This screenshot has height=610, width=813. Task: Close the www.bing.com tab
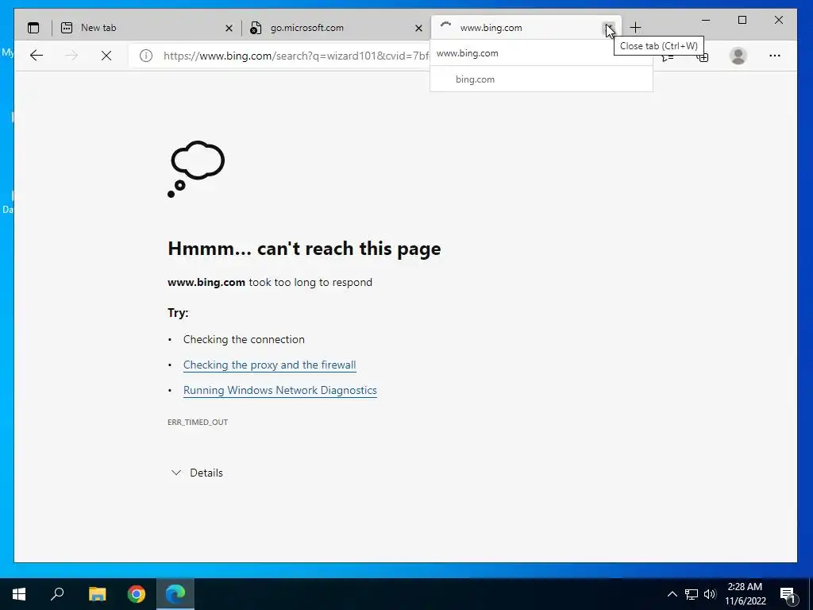pos(609,28)
